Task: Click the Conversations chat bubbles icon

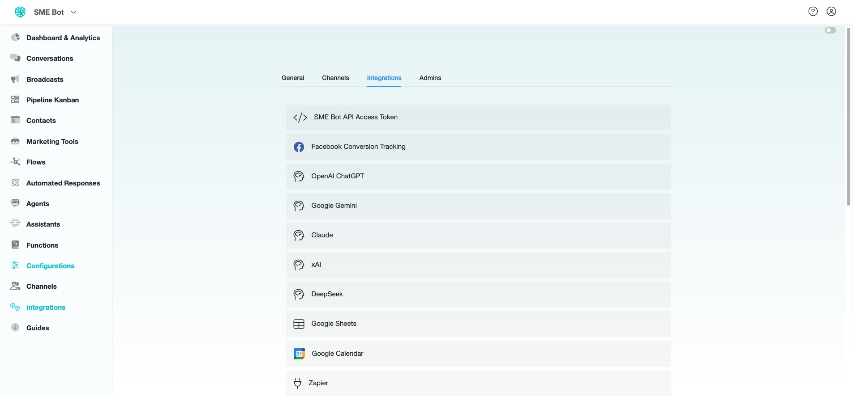Action: point(15,58)
